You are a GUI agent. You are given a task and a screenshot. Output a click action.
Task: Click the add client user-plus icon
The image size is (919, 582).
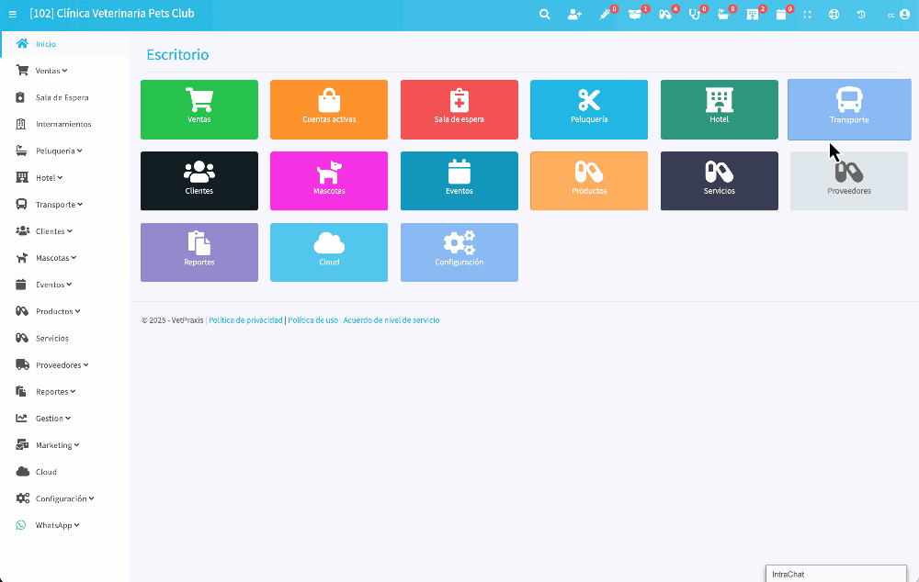[x=574, y=15]
